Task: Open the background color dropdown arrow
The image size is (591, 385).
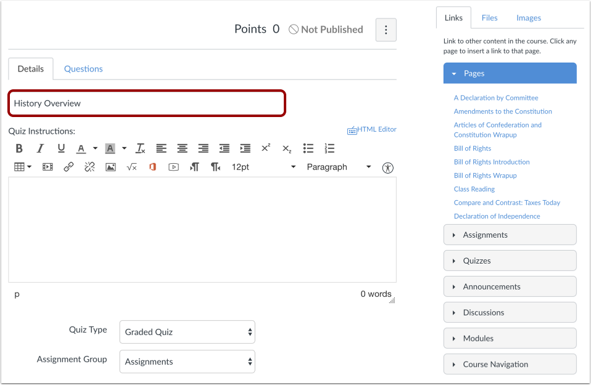Action: click(x=125, y=148)
